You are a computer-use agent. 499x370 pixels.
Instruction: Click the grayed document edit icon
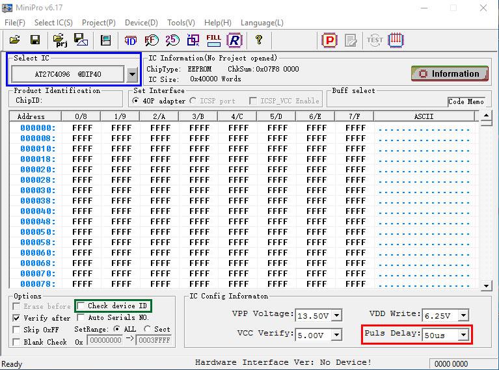(x=351, y=40)
